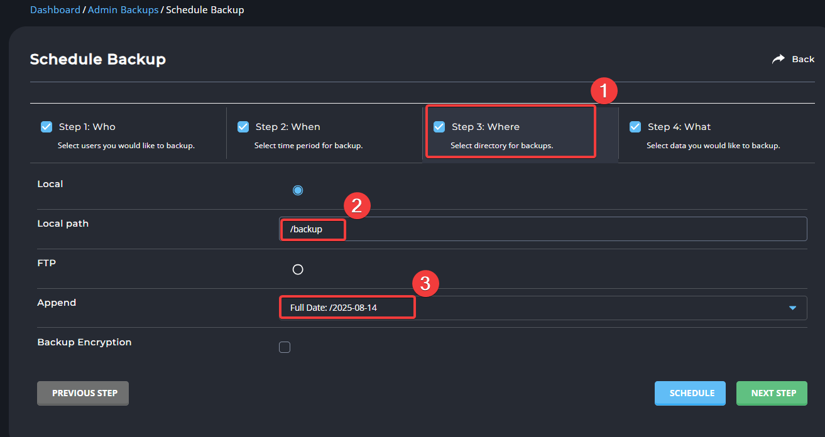Expand the Append dropdown arrow
This screenshot has height=437, width=825.
792,308
